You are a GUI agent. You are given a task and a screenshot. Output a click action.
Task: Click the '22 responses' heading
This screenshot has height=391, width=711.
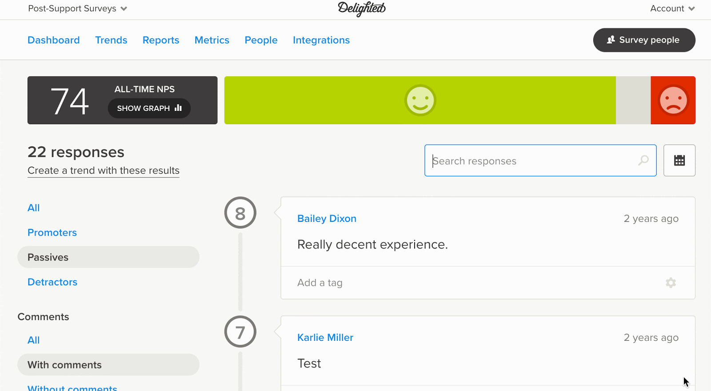[76, 152]
